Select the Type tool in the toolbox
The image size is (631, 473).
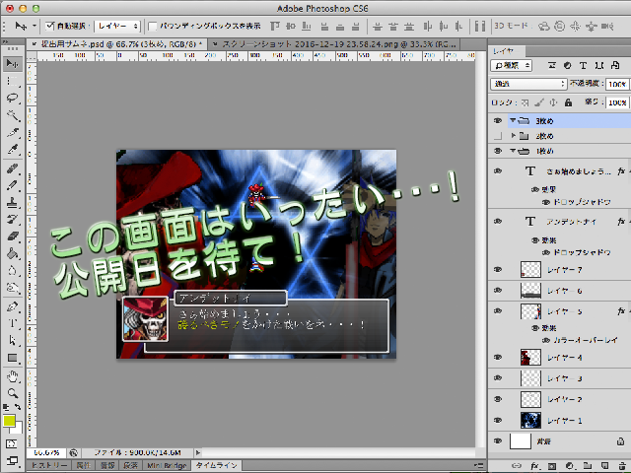(x=13, y=323)
